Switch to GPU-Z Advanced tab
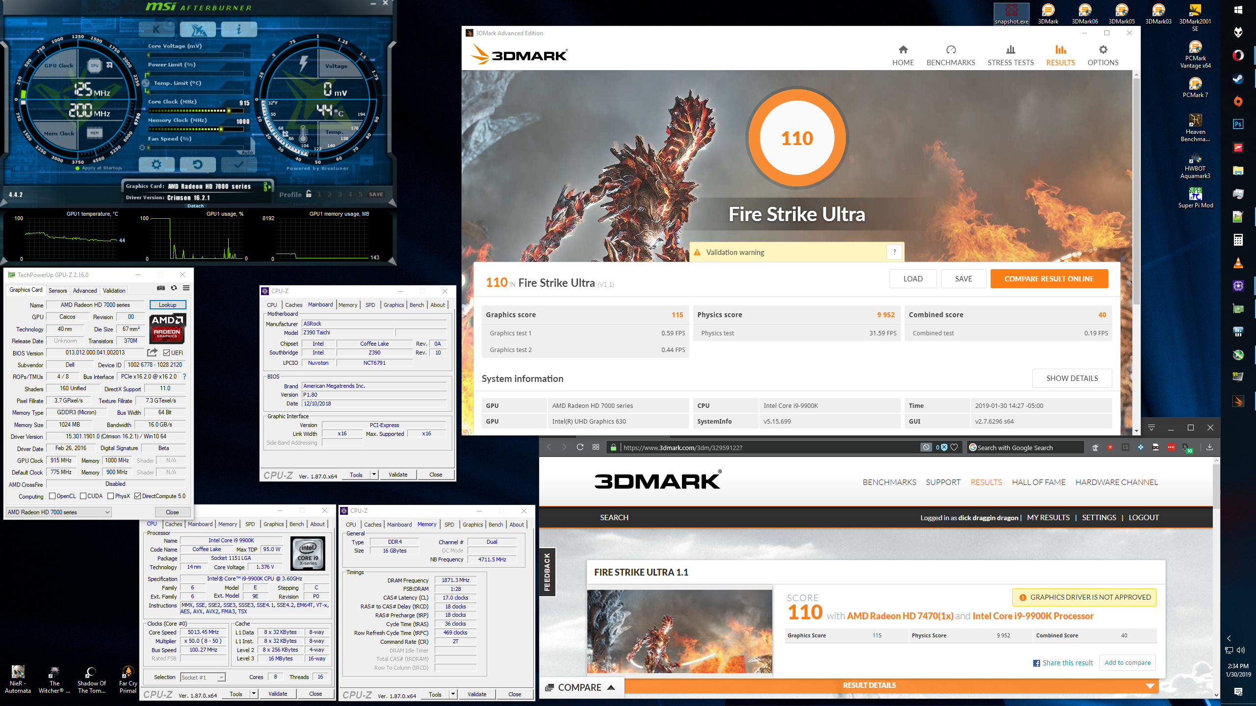Image resolution: width=1256 pixels, height=706 pixels. pos(85,291)
